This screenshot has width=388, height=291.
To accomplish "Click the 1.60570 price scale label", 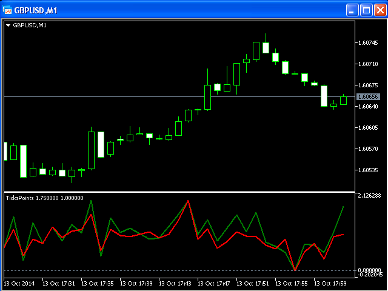I will click(368, 149).
